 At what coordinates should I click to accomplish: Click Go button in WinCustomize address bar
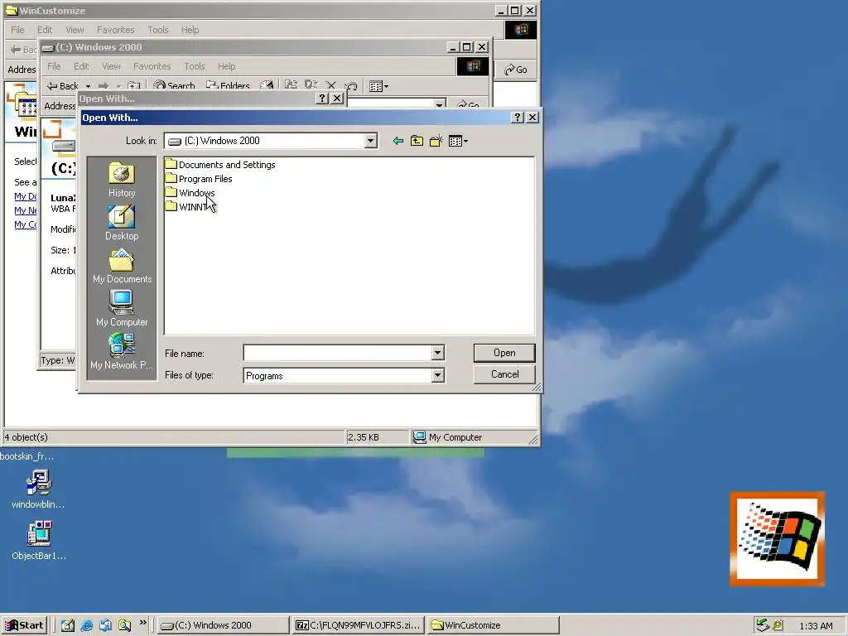tap(515, 70)
